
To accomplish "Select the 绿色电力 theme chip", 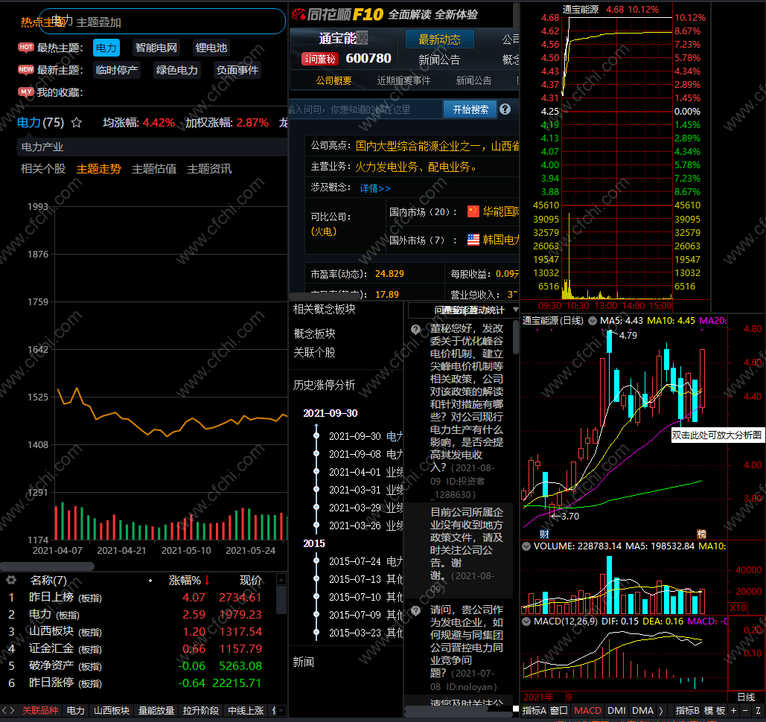I will tap(177, 70).
